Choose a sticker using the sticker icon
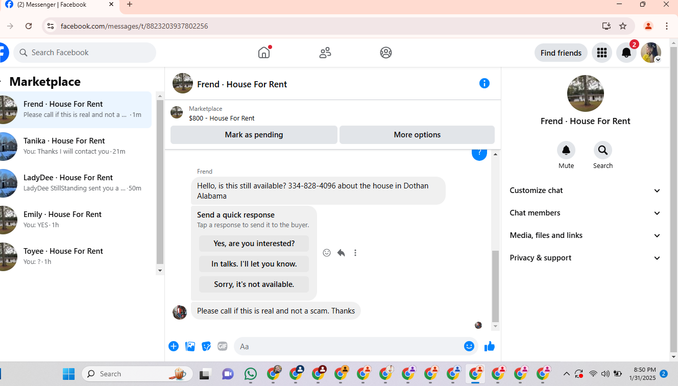The image size is (678, 386). (x=206, y=346)
